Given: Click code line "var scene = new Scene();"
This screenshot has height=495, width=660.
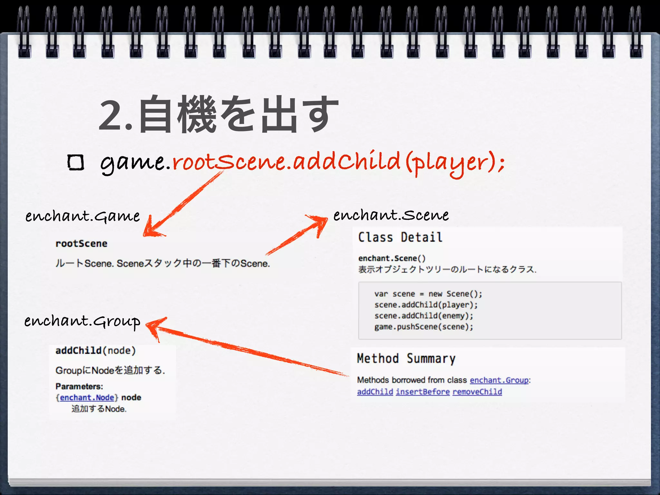Looking at the screenshot, I should [428, 294].
